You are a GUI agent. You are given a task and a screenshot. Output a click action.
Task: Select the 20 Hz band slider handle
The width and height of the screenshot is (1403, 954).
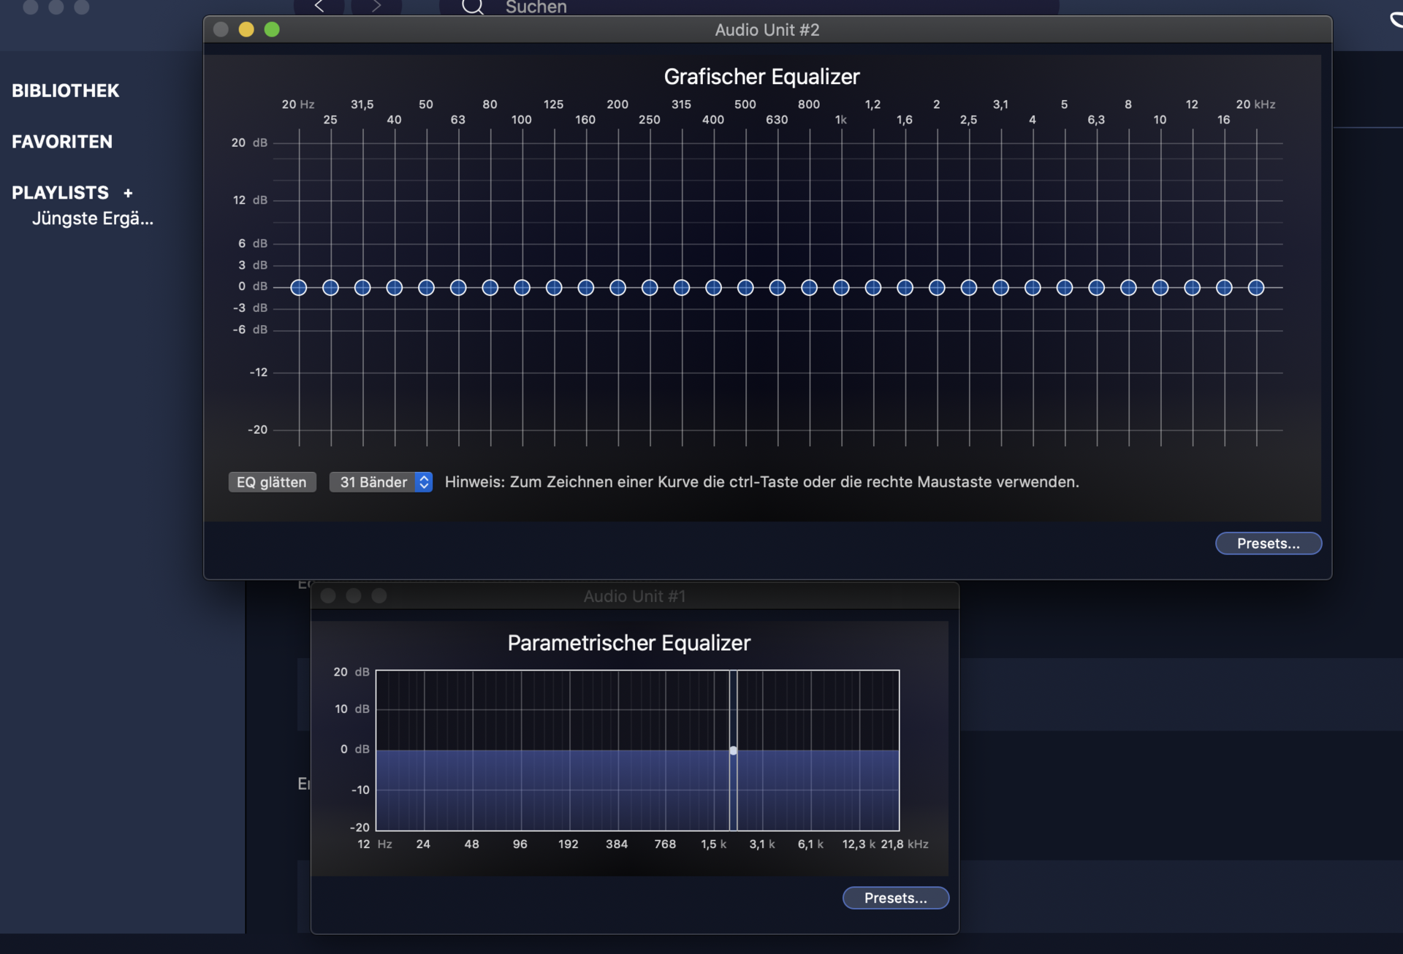pyautogui.click(x=299, y=288)
